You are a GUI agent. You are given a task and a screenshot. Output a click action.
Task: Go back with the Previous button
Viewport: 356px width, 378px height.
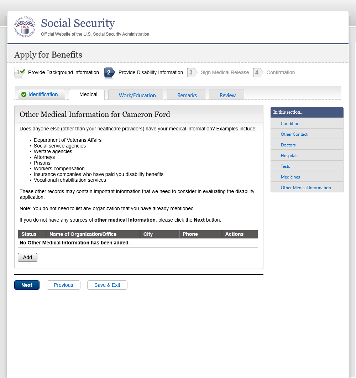point(63,285)
